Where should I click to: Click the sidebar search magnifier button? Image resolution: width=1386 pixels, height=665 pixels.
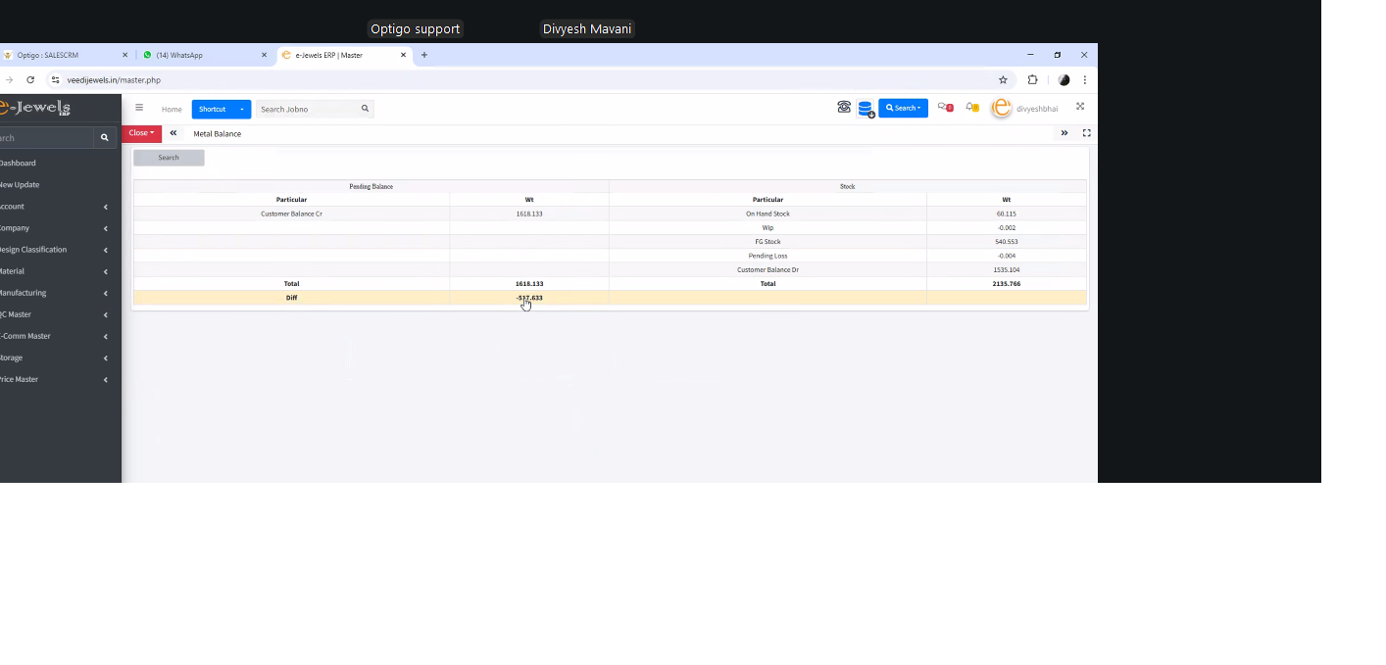(105, 138)
